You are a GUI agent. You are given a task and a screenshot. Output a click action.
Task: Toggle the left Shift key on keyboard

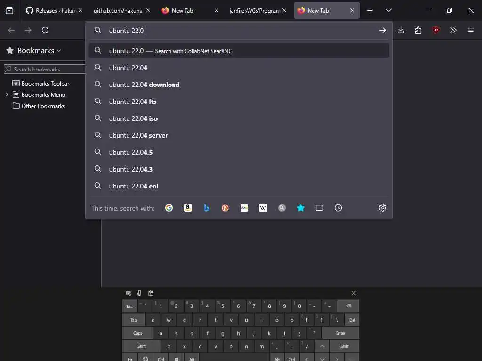(x=141, y=346)
